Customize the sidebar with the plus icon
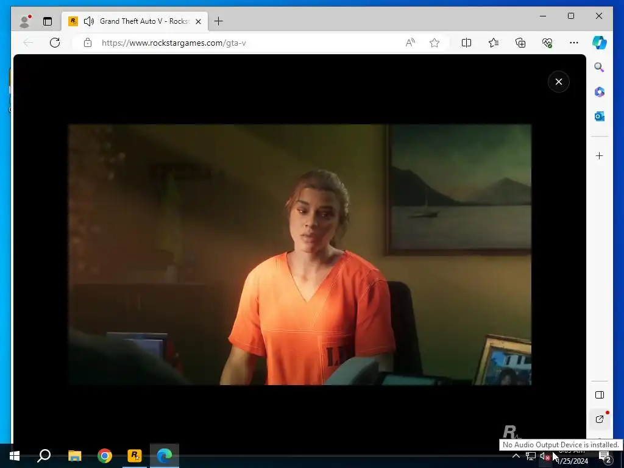 (x=600, y=155)
